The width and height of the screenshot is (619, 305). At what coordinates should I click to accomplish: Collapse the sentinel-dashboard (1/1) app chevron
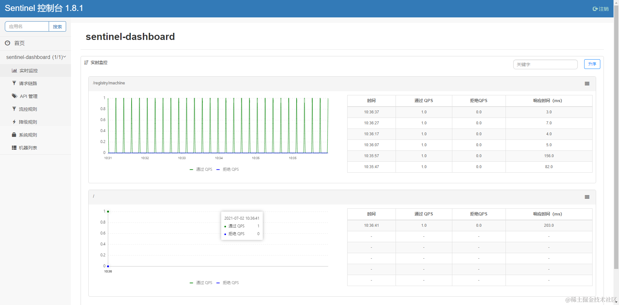(x=64, y=57)
